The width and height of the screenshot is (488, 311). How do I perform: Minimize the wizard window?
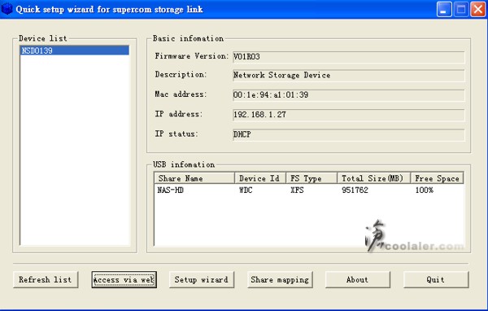click(444, 9)
